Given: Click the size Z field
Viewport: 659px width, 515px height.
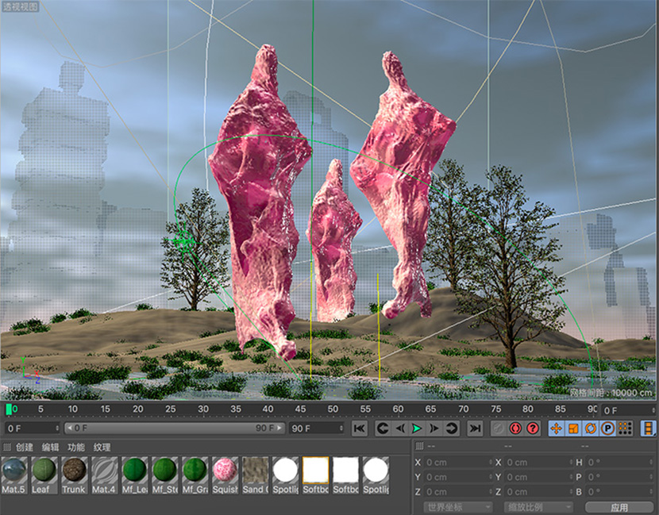Looking at the screenshot, I should click(x=539, y=491).
